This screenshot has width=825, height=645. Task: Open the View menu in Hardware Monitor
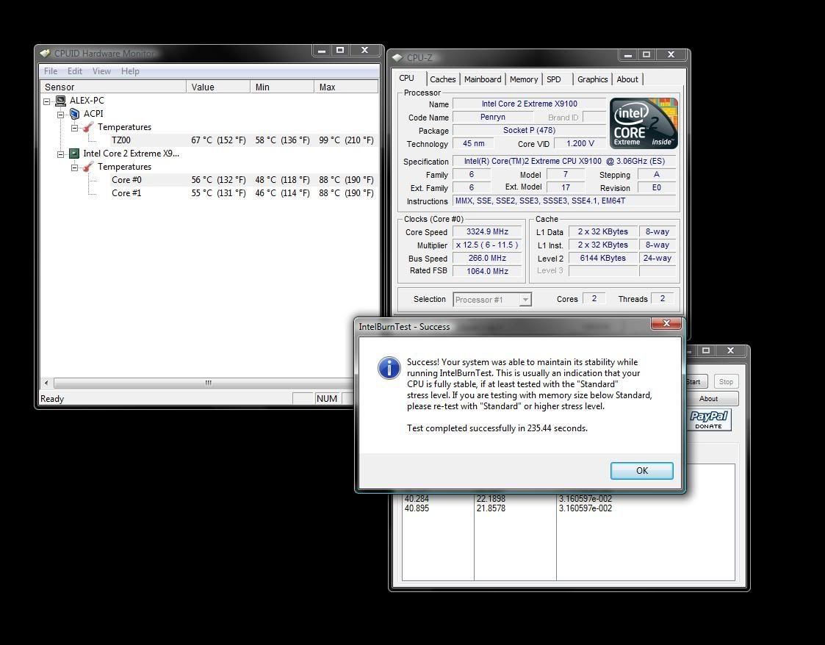101,71
